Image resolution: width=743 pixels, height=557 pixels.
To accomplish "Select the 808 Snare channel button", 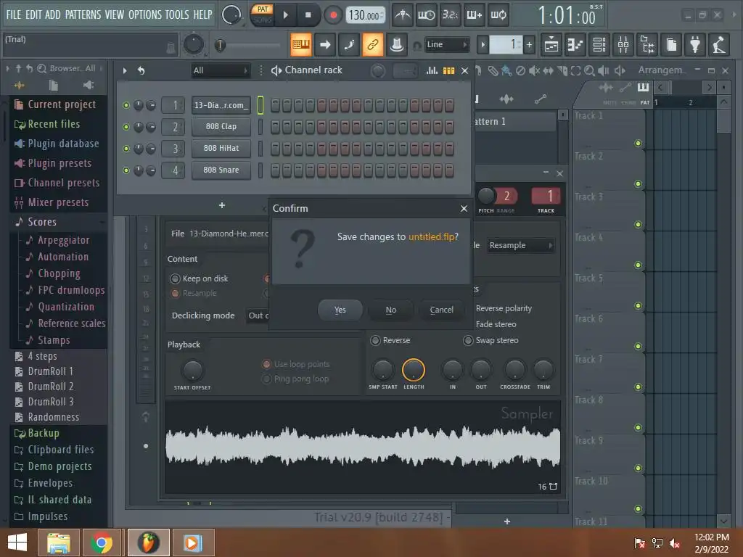I will point(221,170).
